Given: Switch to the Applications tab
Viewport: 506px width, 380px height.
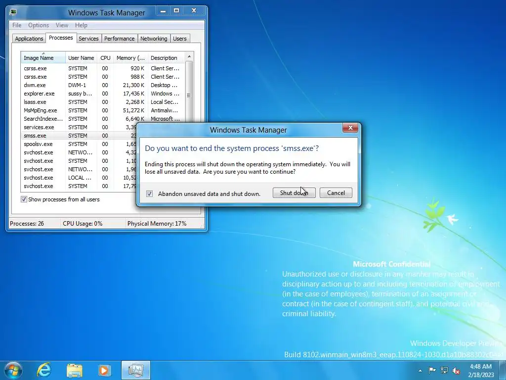Looking at the screenshot, I should tap(29, 39).
